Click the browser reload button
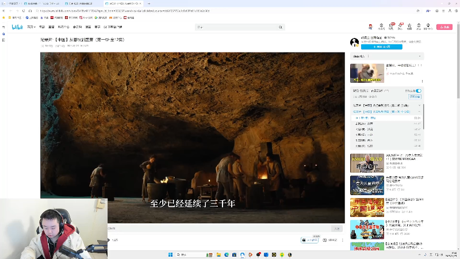 [24, 11]
